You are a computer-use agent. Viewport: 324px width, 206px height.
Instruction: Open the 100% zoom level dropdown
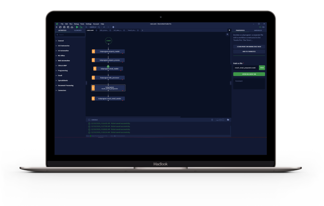(93, 27)
